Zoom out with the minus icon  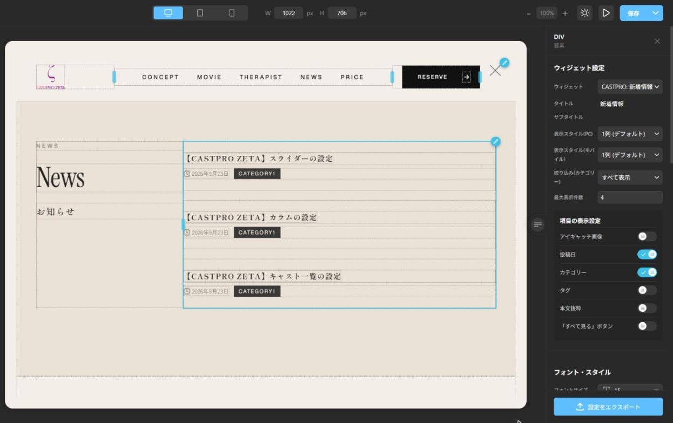(528, 13)
